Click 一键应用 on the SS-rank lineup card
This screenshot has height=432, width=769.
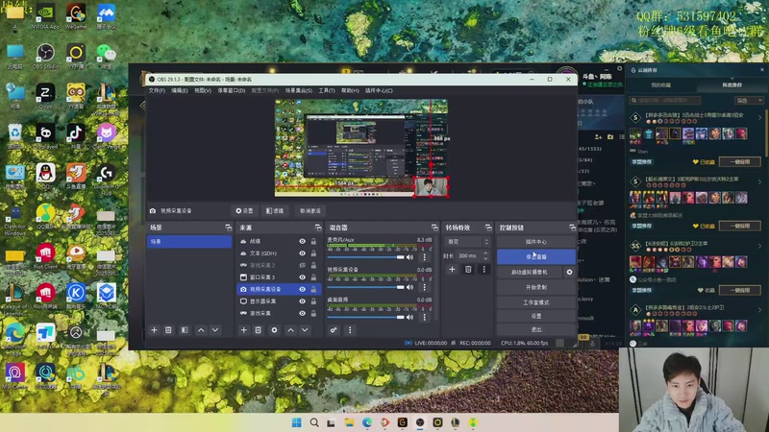click(739, 290)
